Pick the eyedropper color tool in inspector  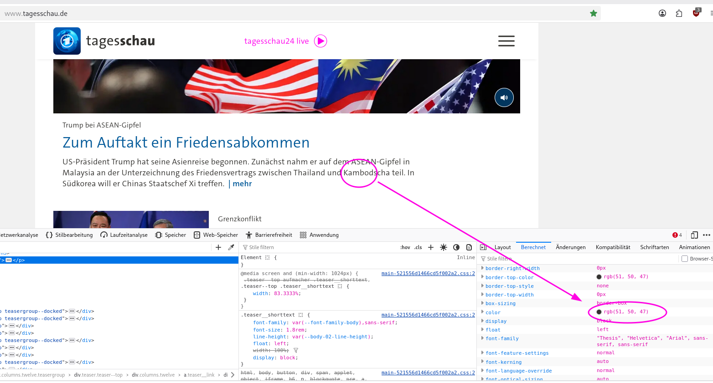point(231,247)
